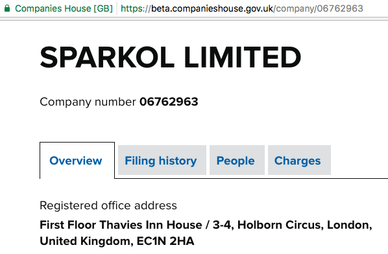This screenshot has width=388, height=254.
Task: Switch to the Filing history tab
Action: click(162, 160)
